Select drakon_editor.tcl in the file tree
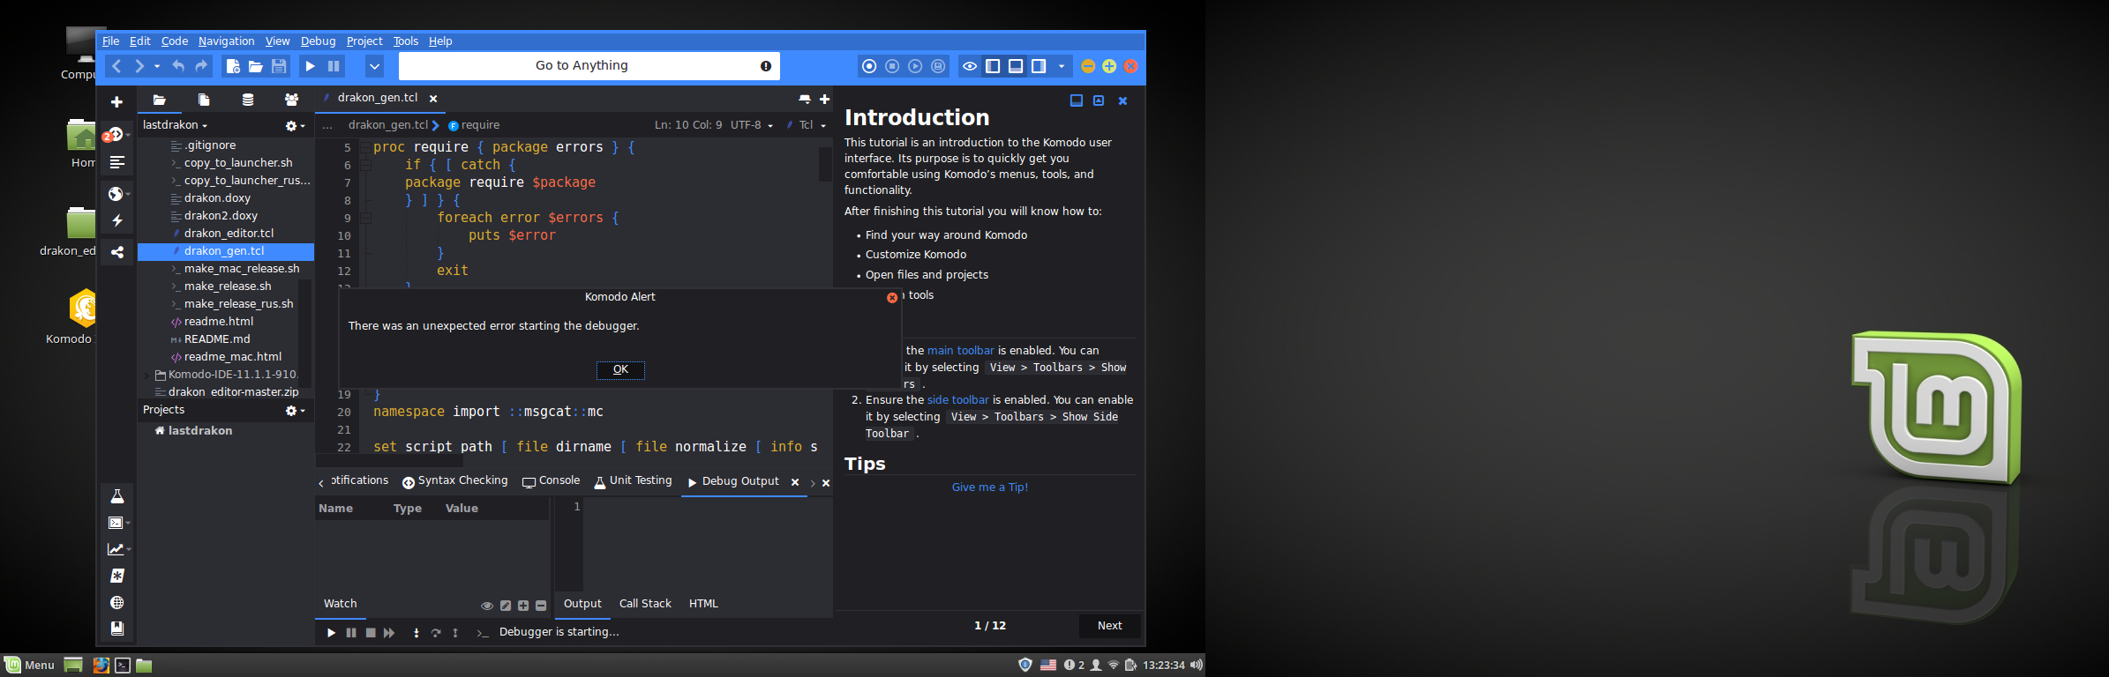 click(x=229, y=234)
